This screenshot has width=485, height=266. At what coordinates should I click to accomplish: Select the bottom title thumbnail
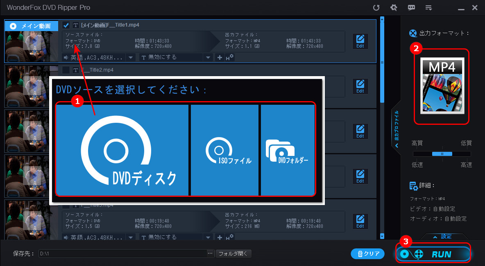[x=31, y=220]
